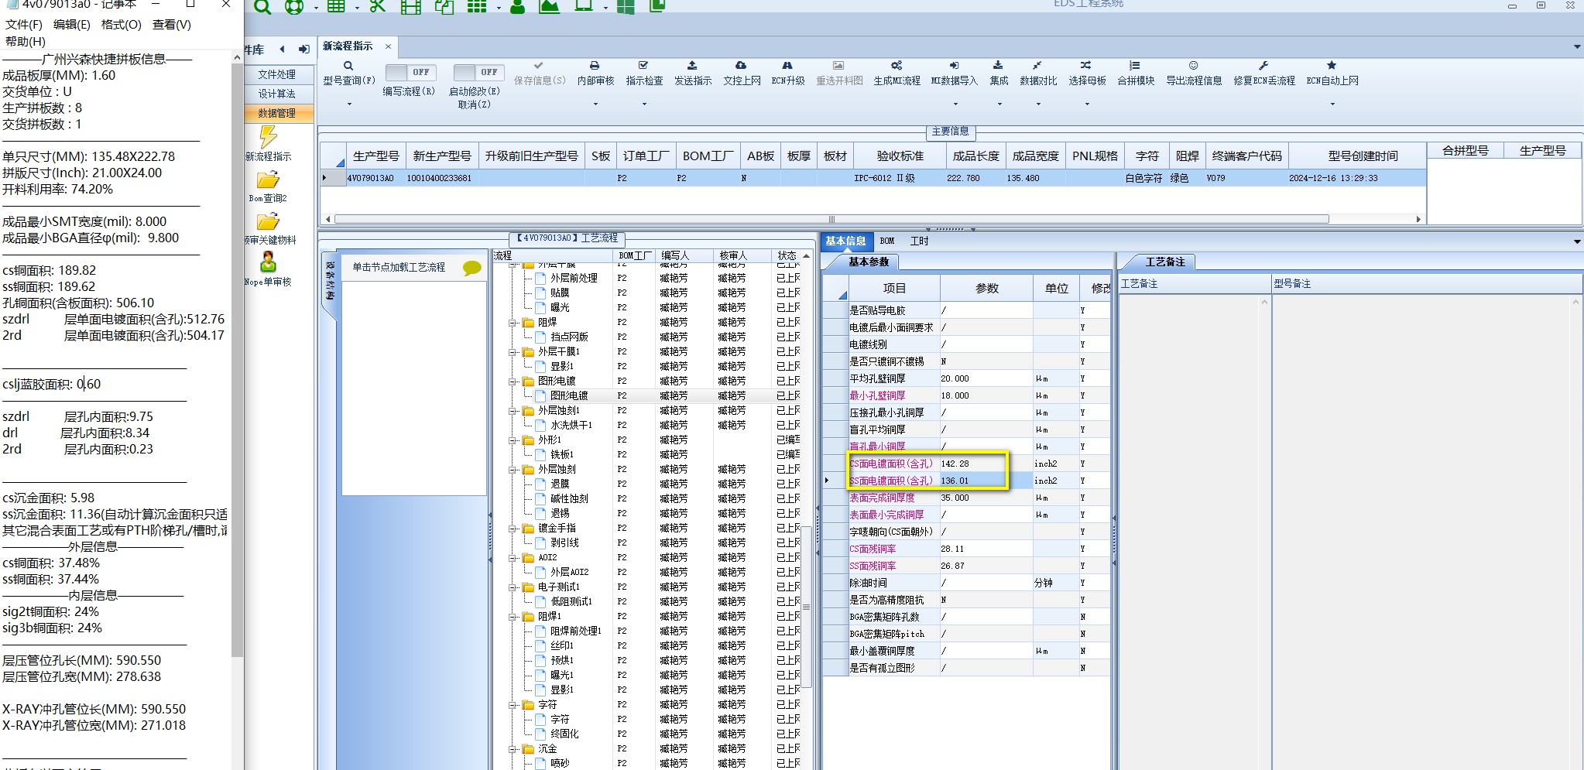Collapse the 图形电镀 folder node
Screen dimensions: 1584x770
513,382
